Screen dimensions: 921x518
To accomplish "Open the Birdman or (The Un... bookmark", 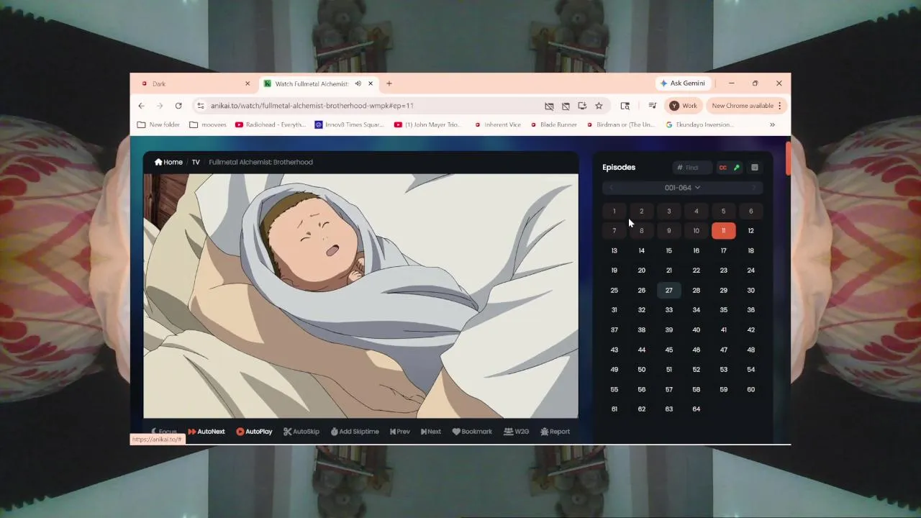I will coord(620,124).
